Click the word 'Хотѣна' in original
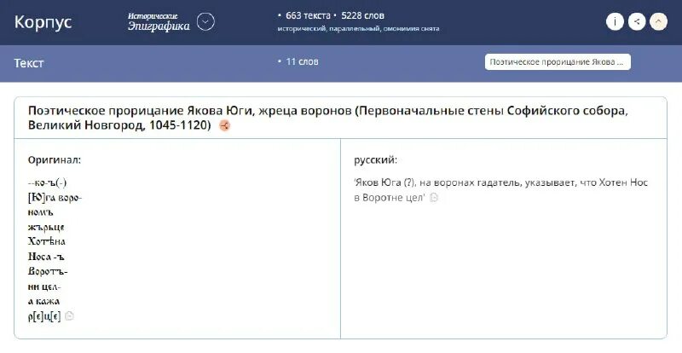 (x=47, y=241)
